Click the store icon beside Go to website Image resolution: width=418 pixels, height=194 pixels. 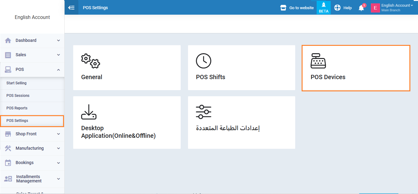pyautogui.click(x=283, y=8)
